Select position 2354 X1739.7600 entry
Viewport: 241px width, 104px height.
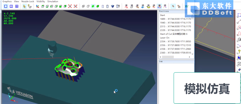click(175, 41)
